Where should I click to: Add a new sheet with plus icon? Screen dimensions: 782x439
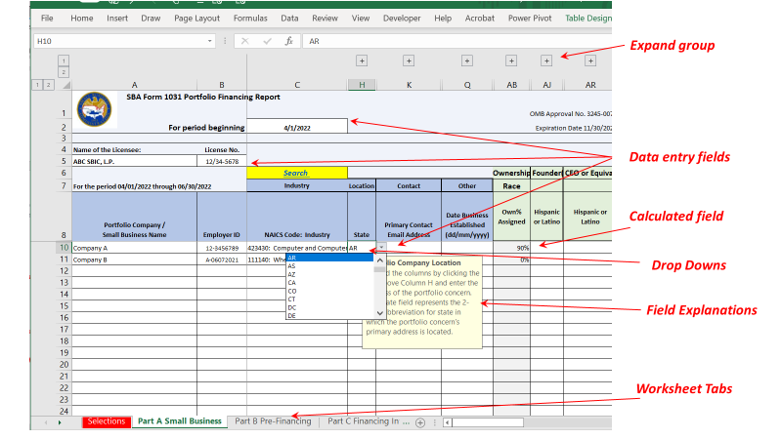420,422
